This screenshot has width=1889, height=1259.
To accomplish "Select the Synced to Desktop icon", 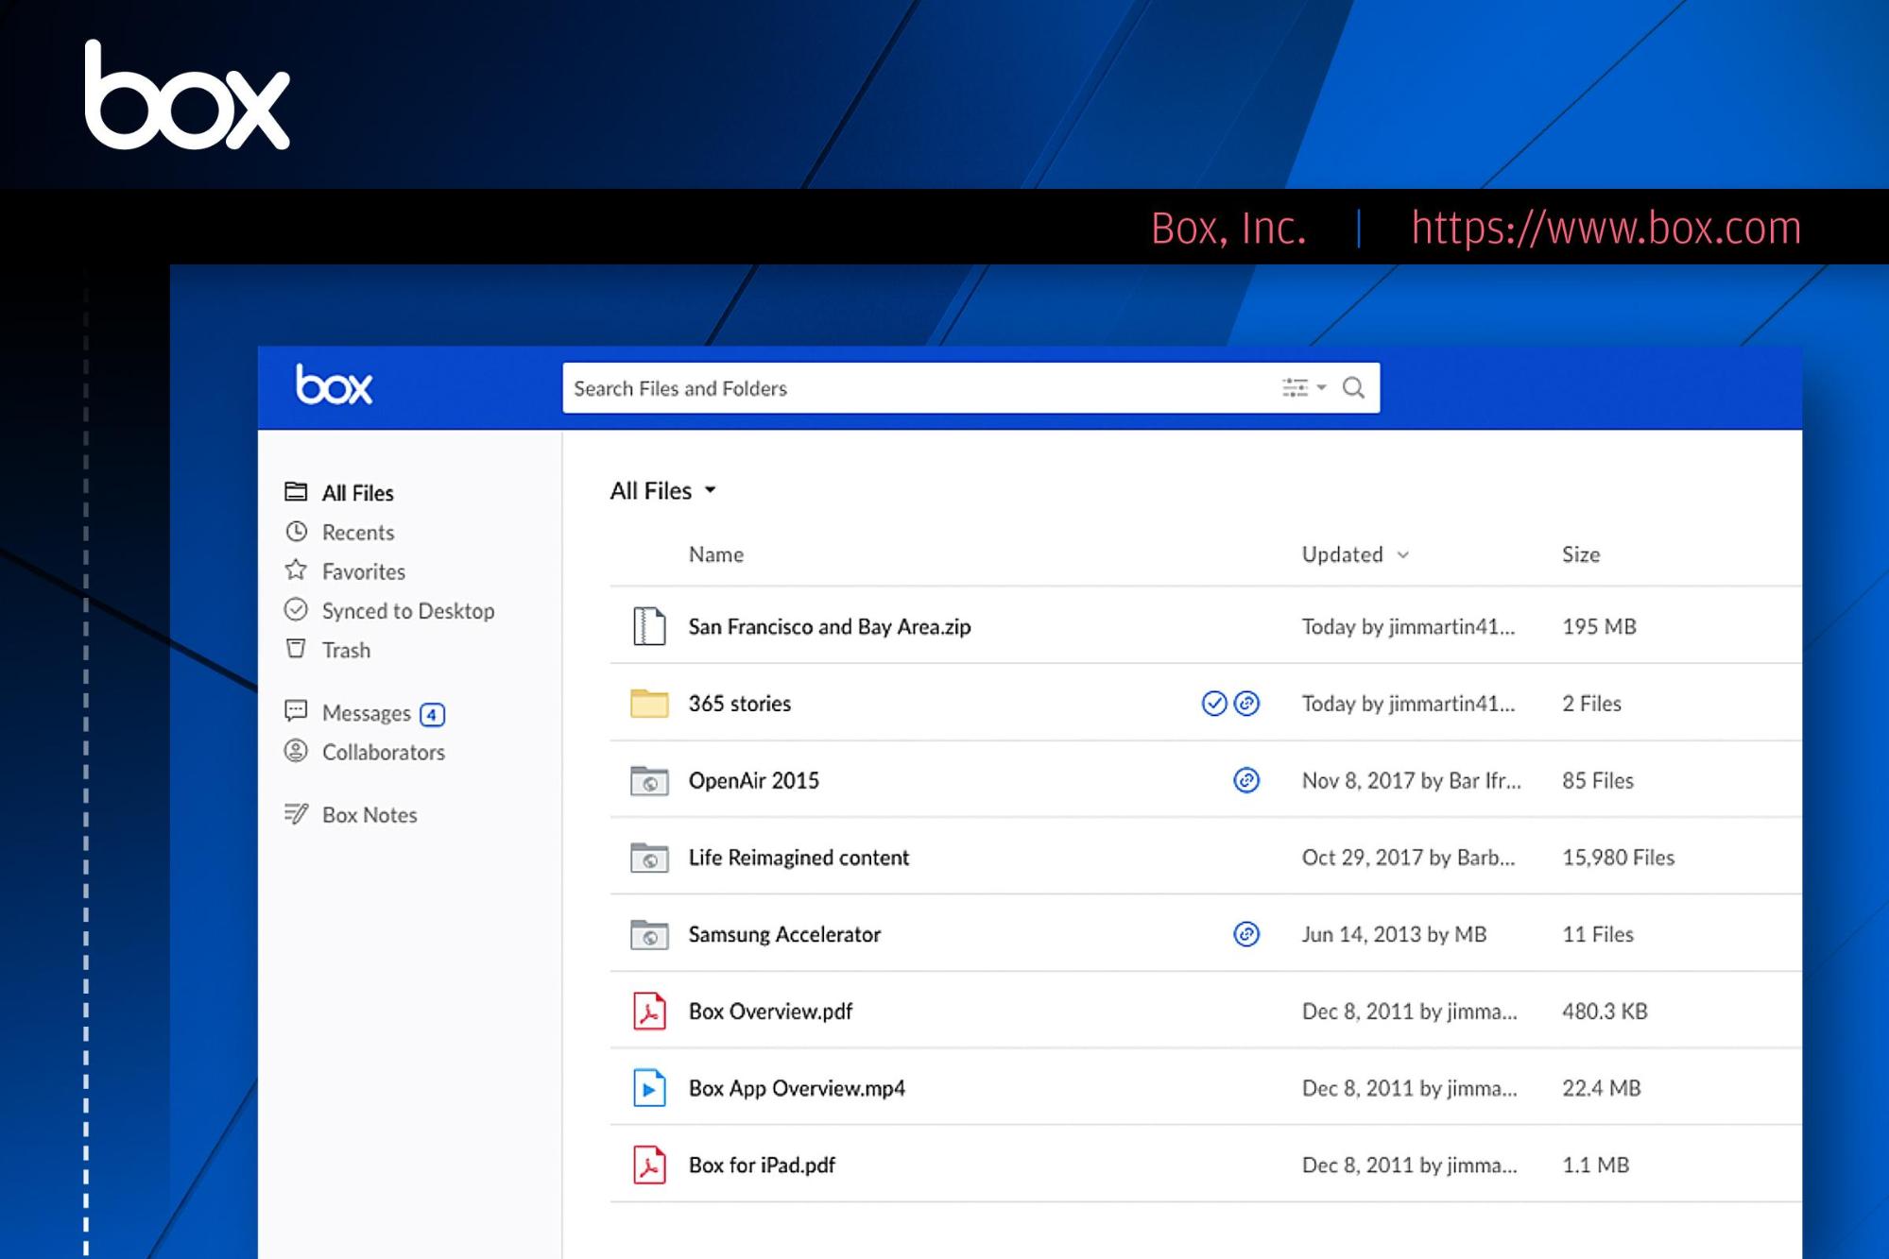I will [x=295, y=611].
